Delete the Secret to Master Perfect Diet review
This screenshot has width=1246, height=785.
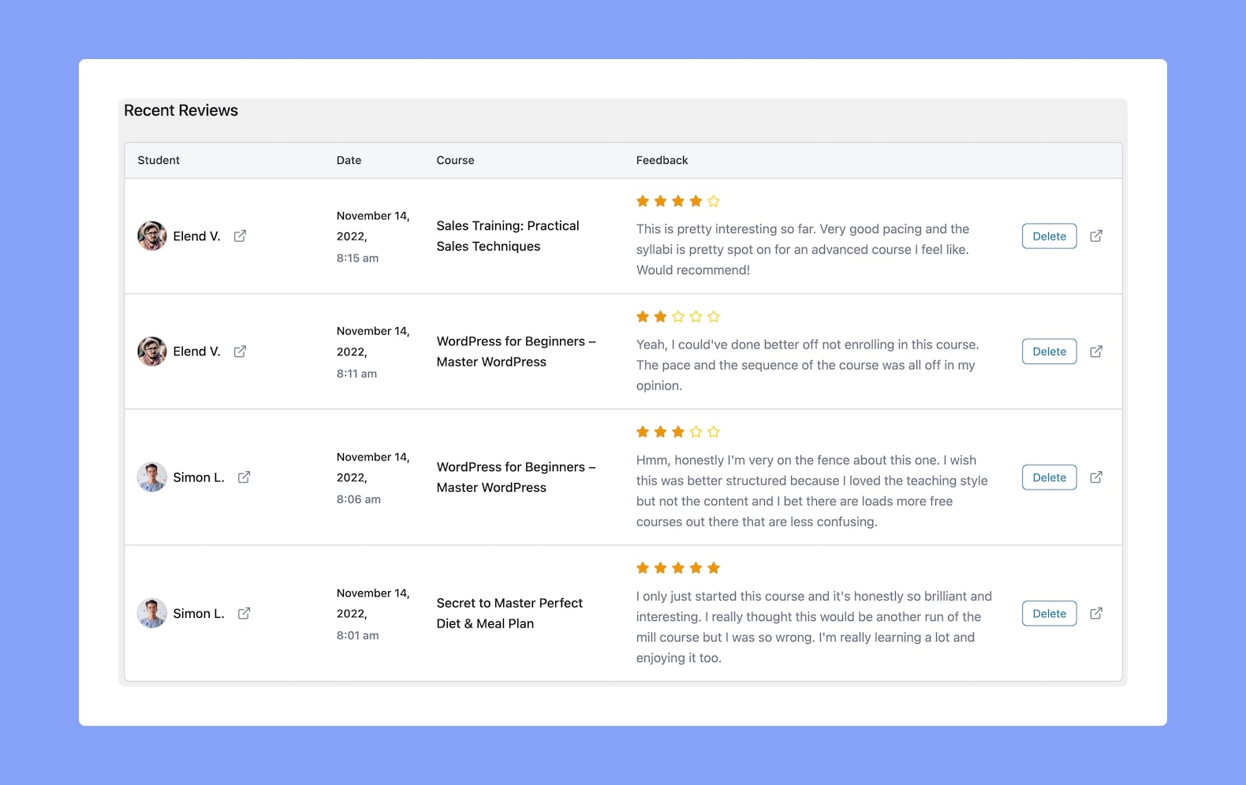(1050, 613)
